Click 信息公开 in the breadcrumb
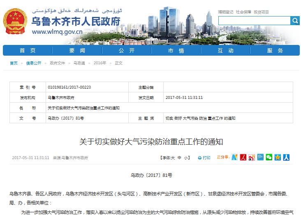301x216 pixels. coord(34,63)
